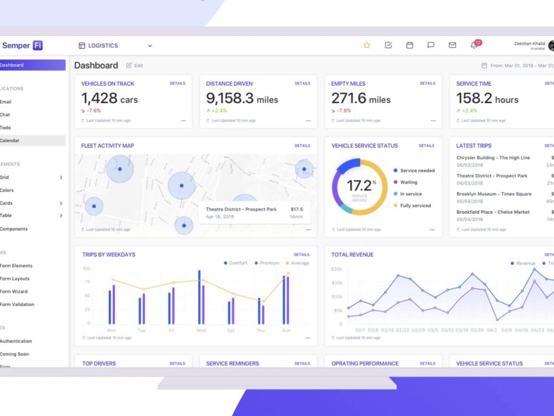This screenshot has width=554, height=416.
Task: Open more options on Vehicle Service Status card
Action: click(x=432, y=230)
